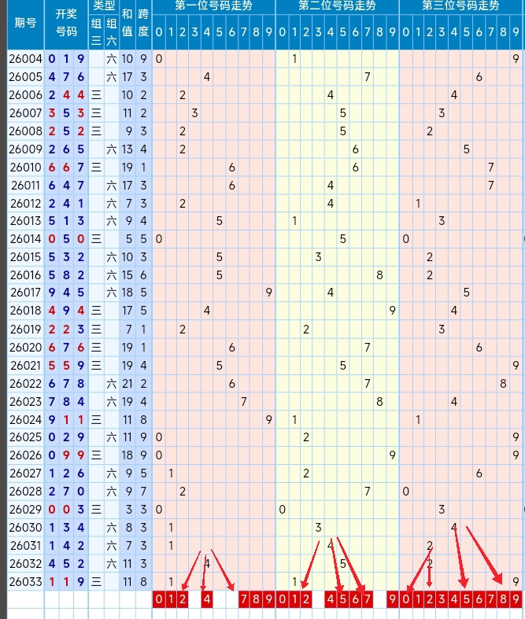Select trend digit 0 in second-position row 26029
Viewport: 525px width, 619px height.
pos(282,509)
